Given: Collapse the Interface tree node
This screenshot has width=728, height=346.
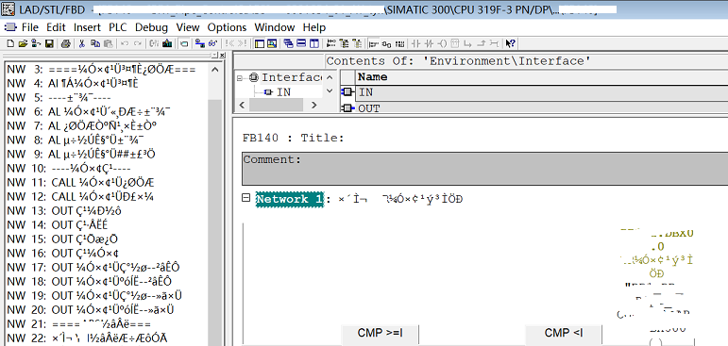Looking at the screenshot, I should [240, 77].
